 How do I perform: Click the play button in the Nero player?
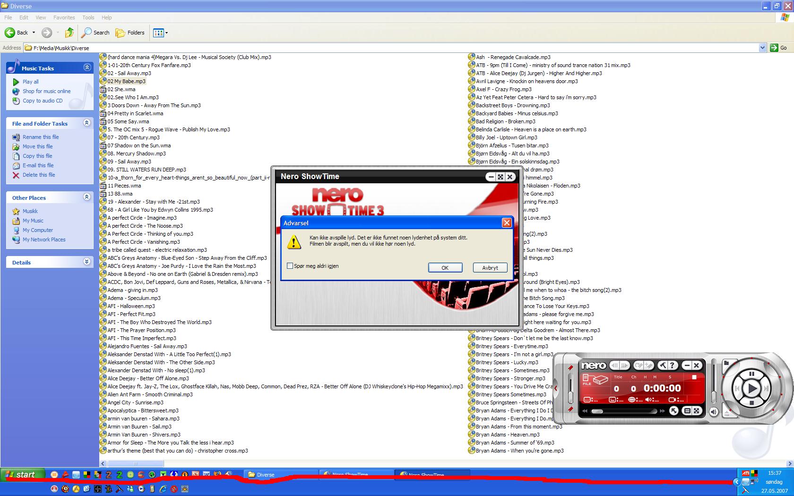[x=752, y=388]
